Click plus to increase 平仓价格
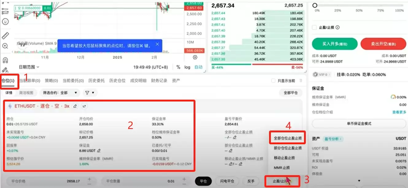 point(89,179)
